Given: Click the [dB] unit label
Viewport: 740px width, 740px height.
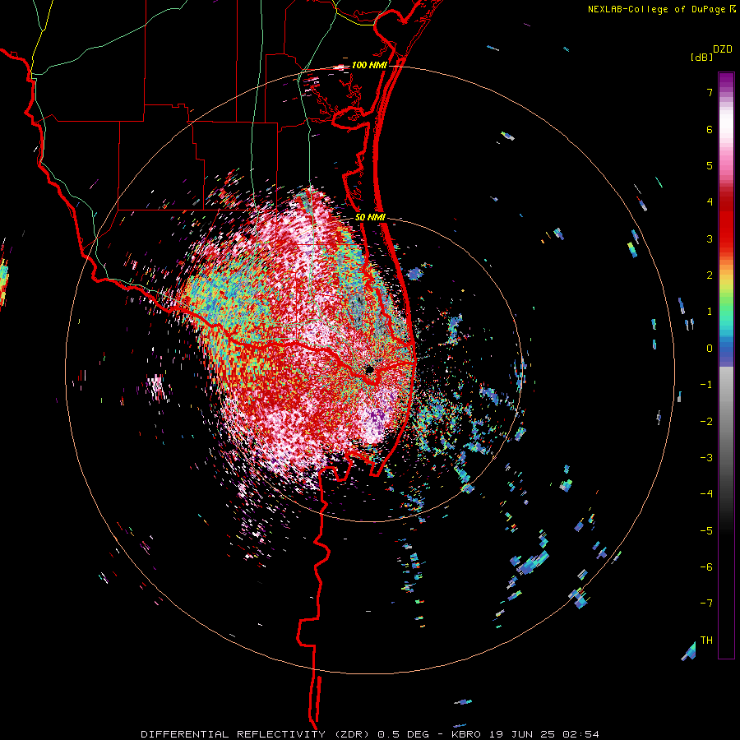Looking at the screenshot, I should coord(701,57).
